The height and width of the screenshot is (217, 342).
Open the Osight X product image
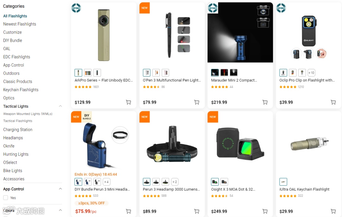[240, 144]
